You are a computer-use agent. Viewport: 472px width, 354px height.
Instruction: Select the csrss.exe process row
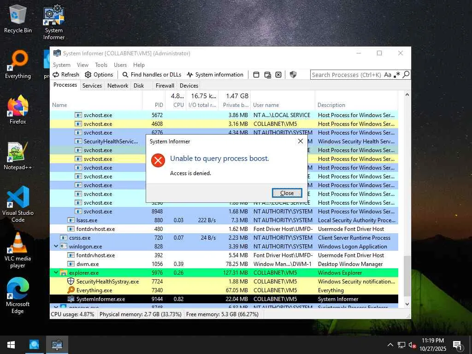tap(224, 237)
